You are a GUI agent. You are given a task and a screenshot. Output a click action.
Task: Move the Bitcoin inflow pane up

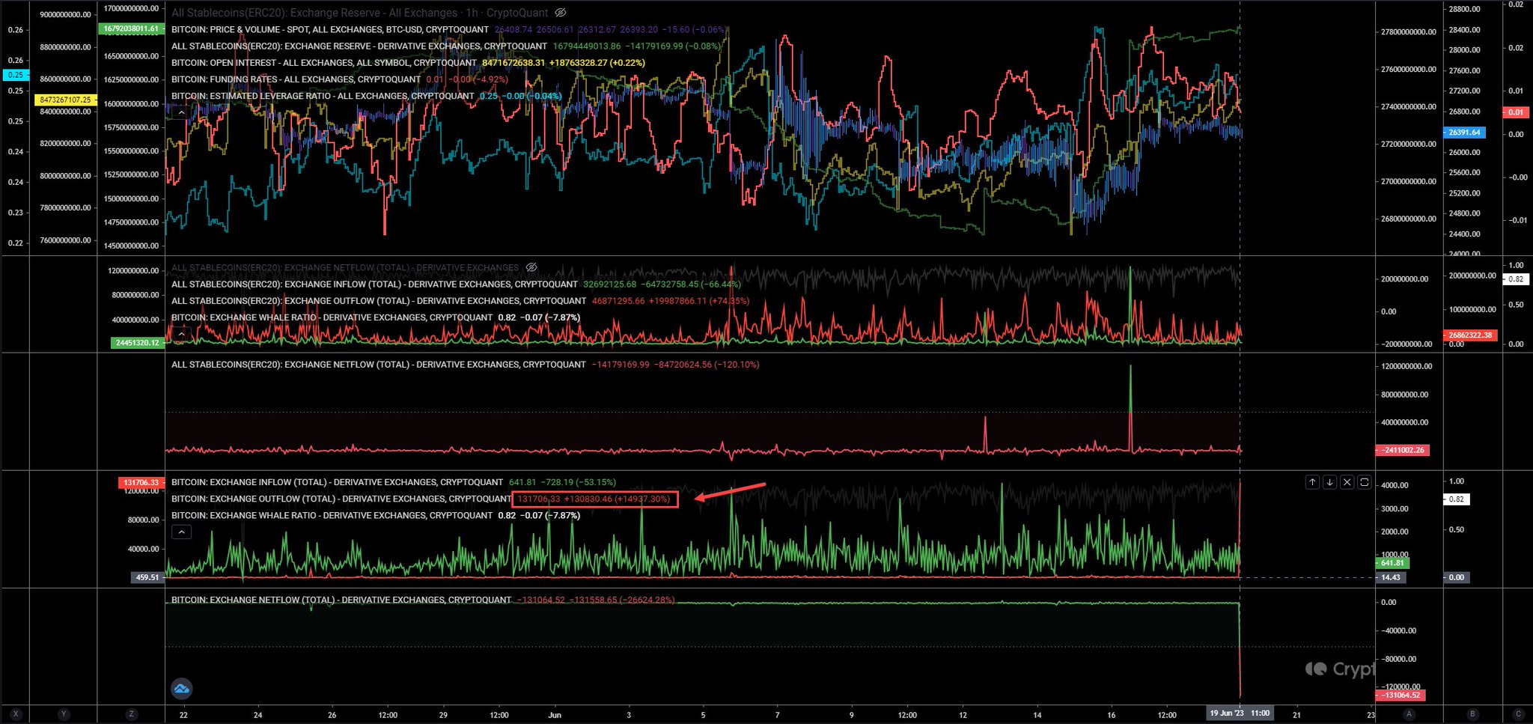point(1312,482)
